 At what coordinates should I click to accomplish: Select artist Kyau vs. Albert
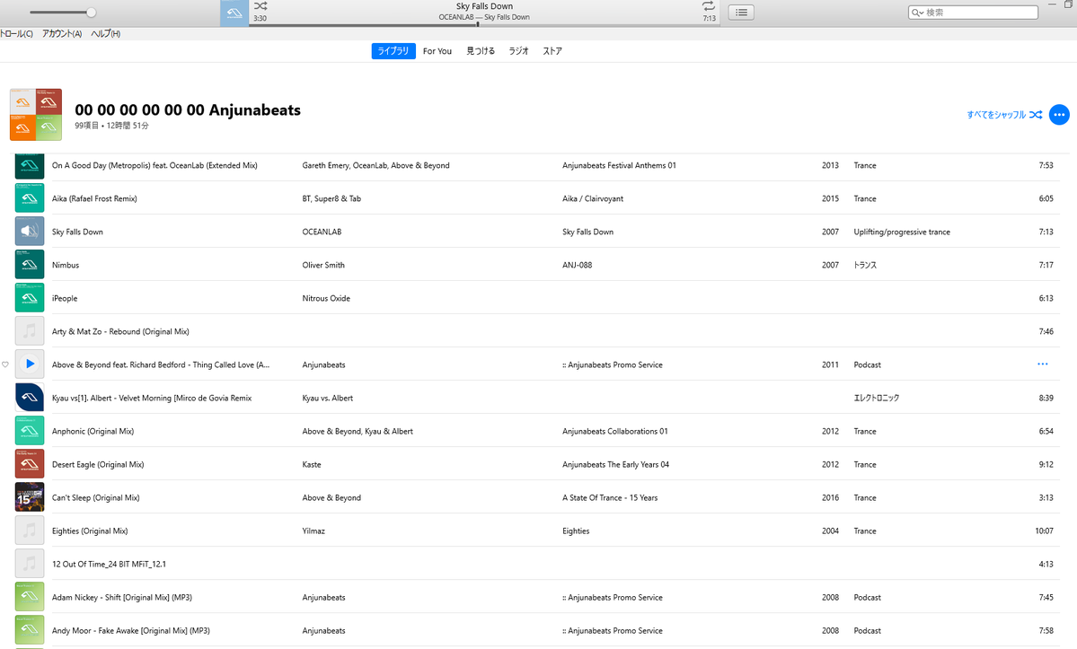328,398
